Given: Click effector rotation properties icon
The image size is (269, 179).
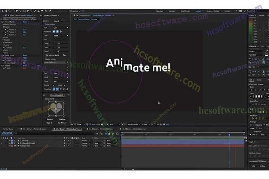Looking at the screenshot, I should point(61,89).
